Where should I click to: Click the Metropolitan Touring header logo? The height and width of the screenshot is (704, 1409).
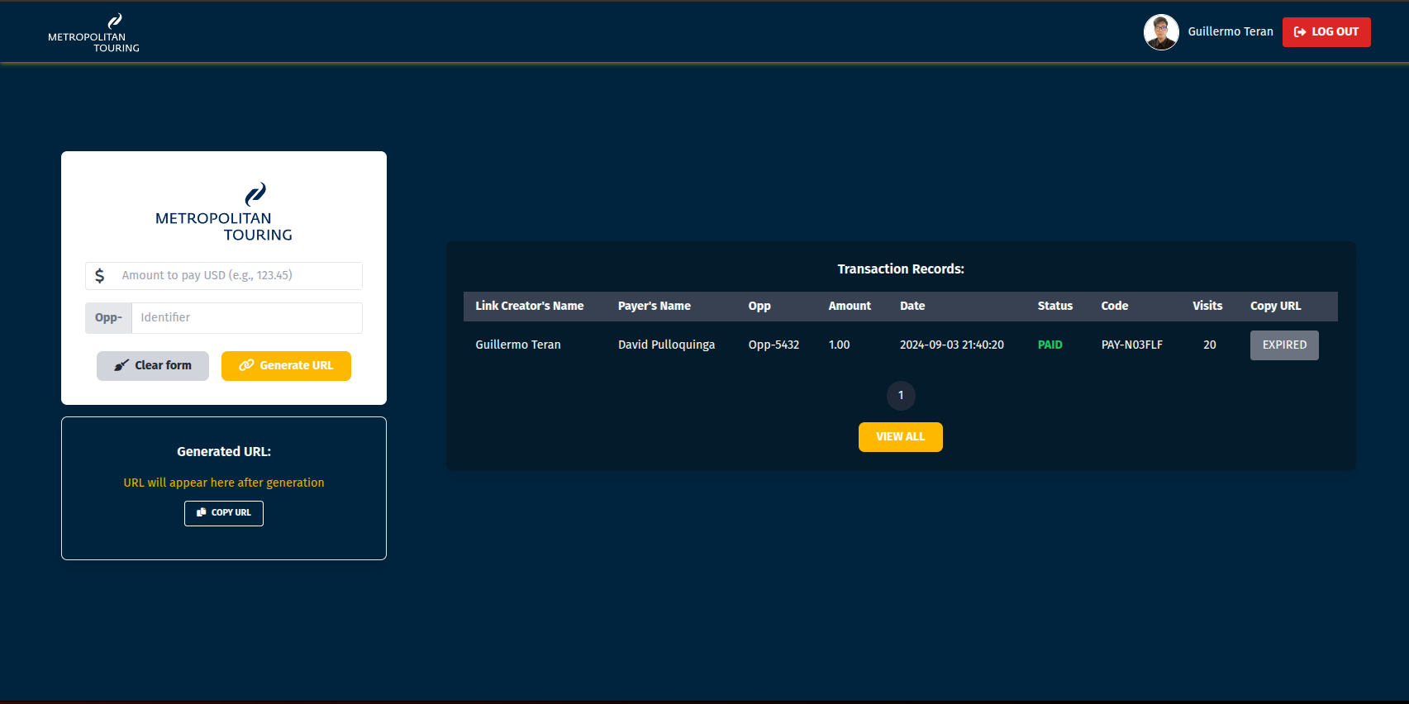93,33
